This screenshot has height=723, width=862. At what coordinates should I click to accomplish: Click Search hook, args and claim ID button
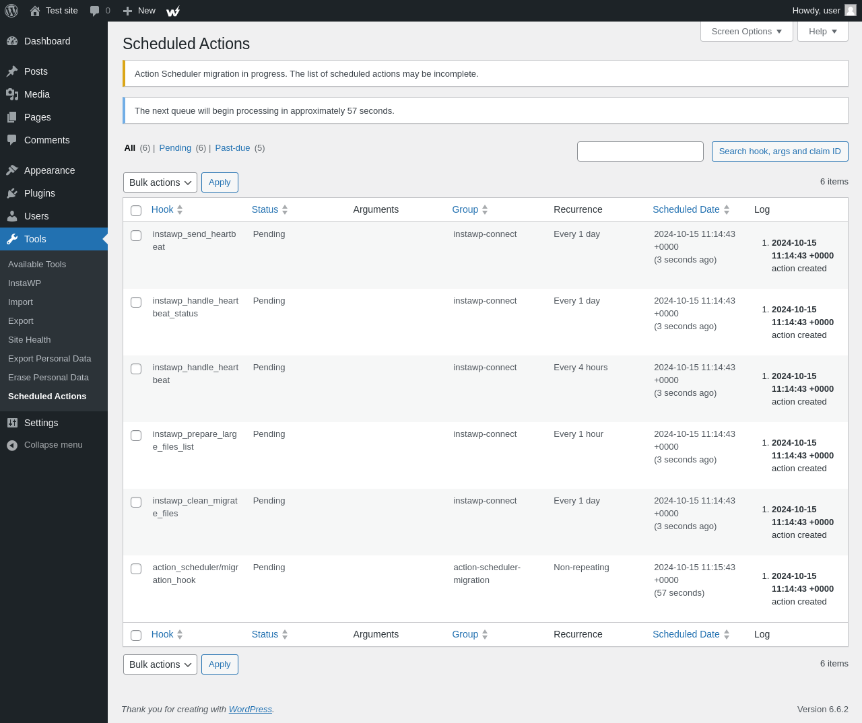[x=780, y=151]
